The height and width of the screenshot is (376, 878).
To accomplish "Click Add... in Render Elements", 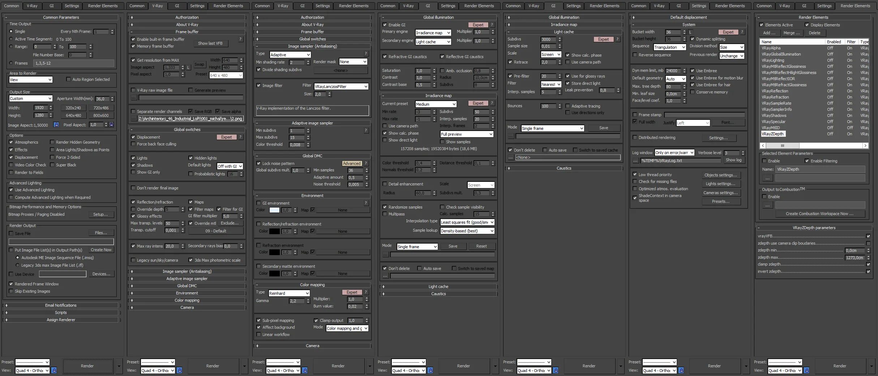I will pyautogui.click(x=769, y=33).
